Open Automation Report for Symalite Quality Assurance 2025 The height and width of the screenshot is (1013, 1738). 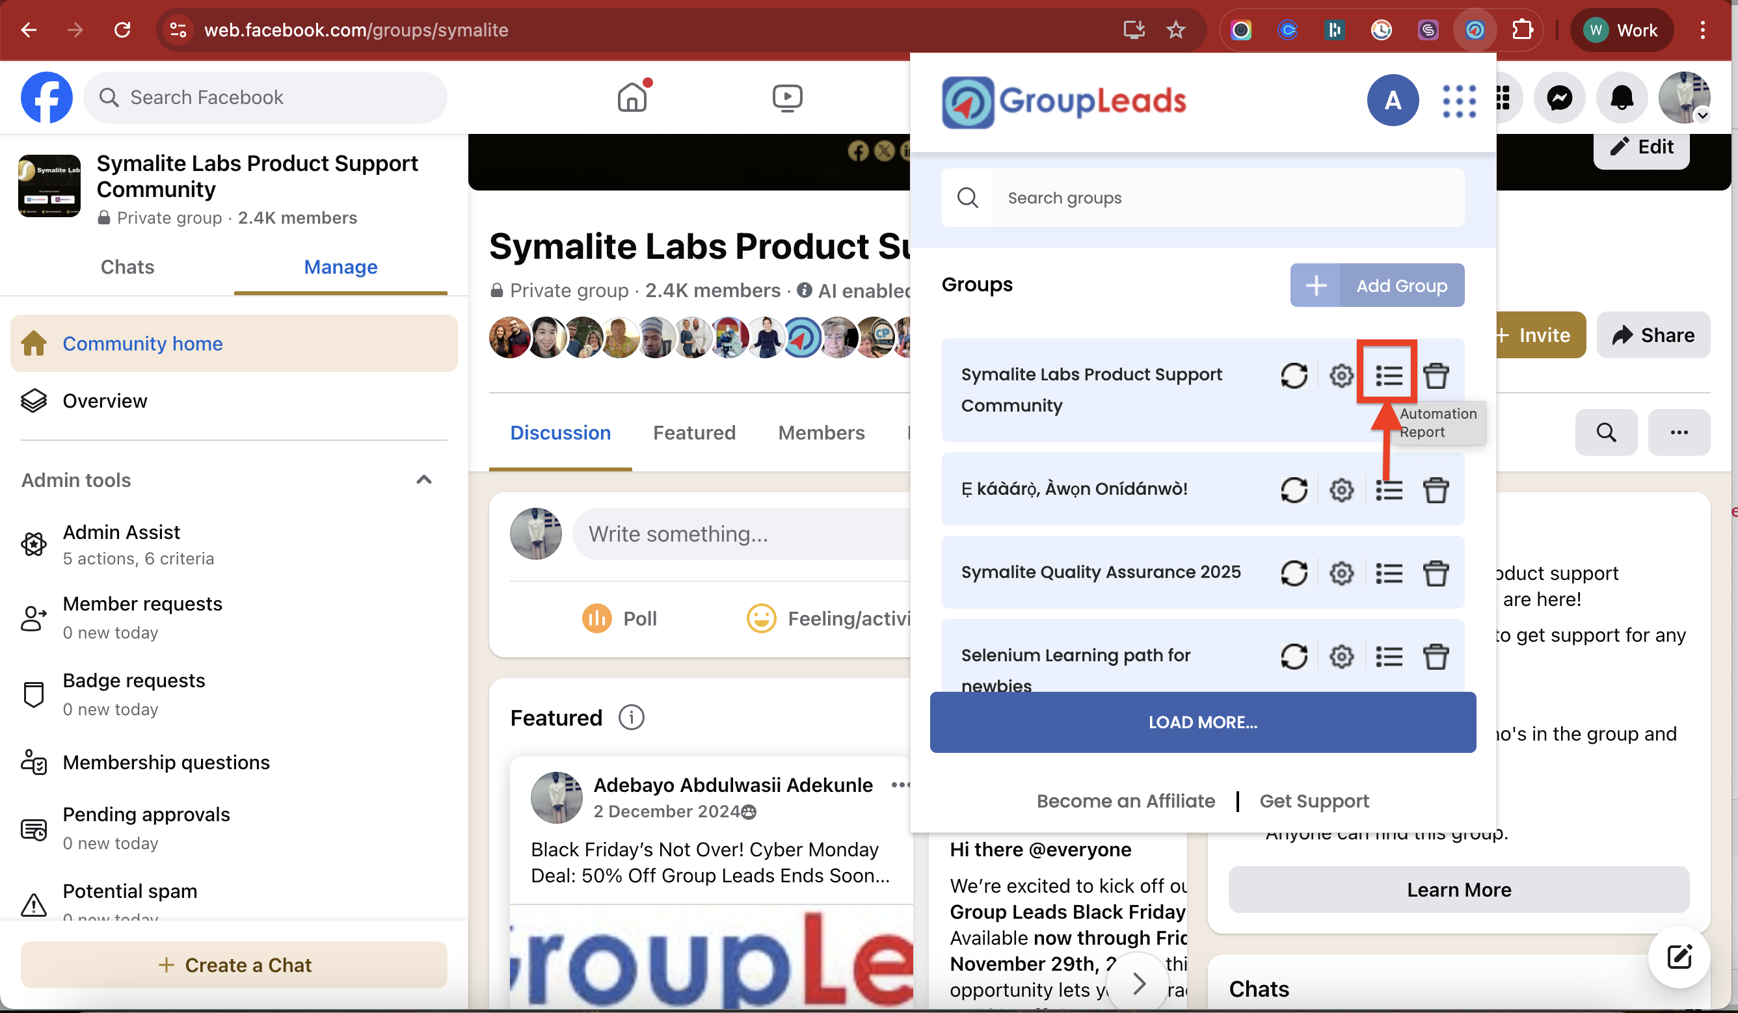(1388, 573)
